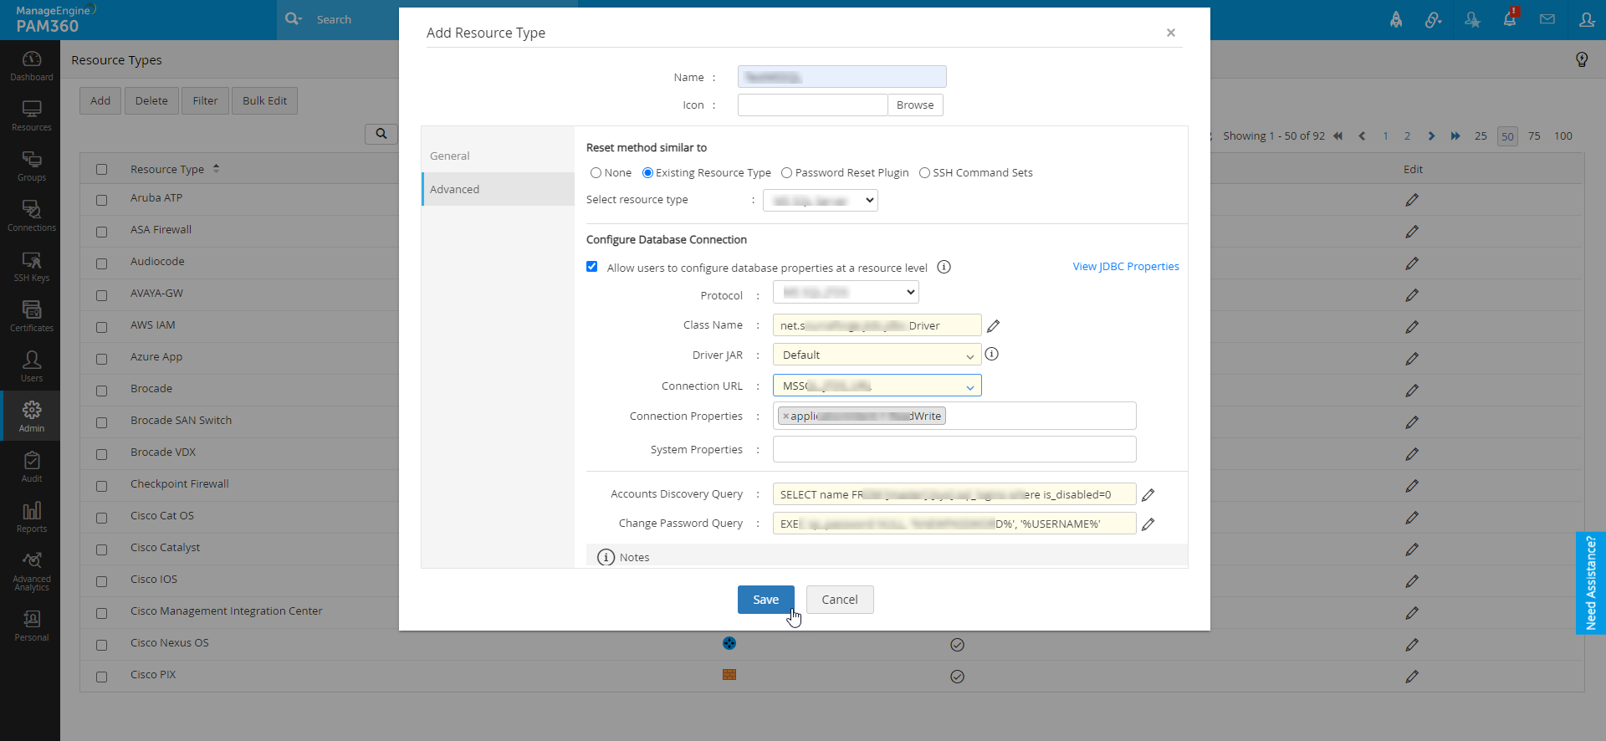Expand the Protocol dropdown
Screen dimensions: 1606x741
846,293
